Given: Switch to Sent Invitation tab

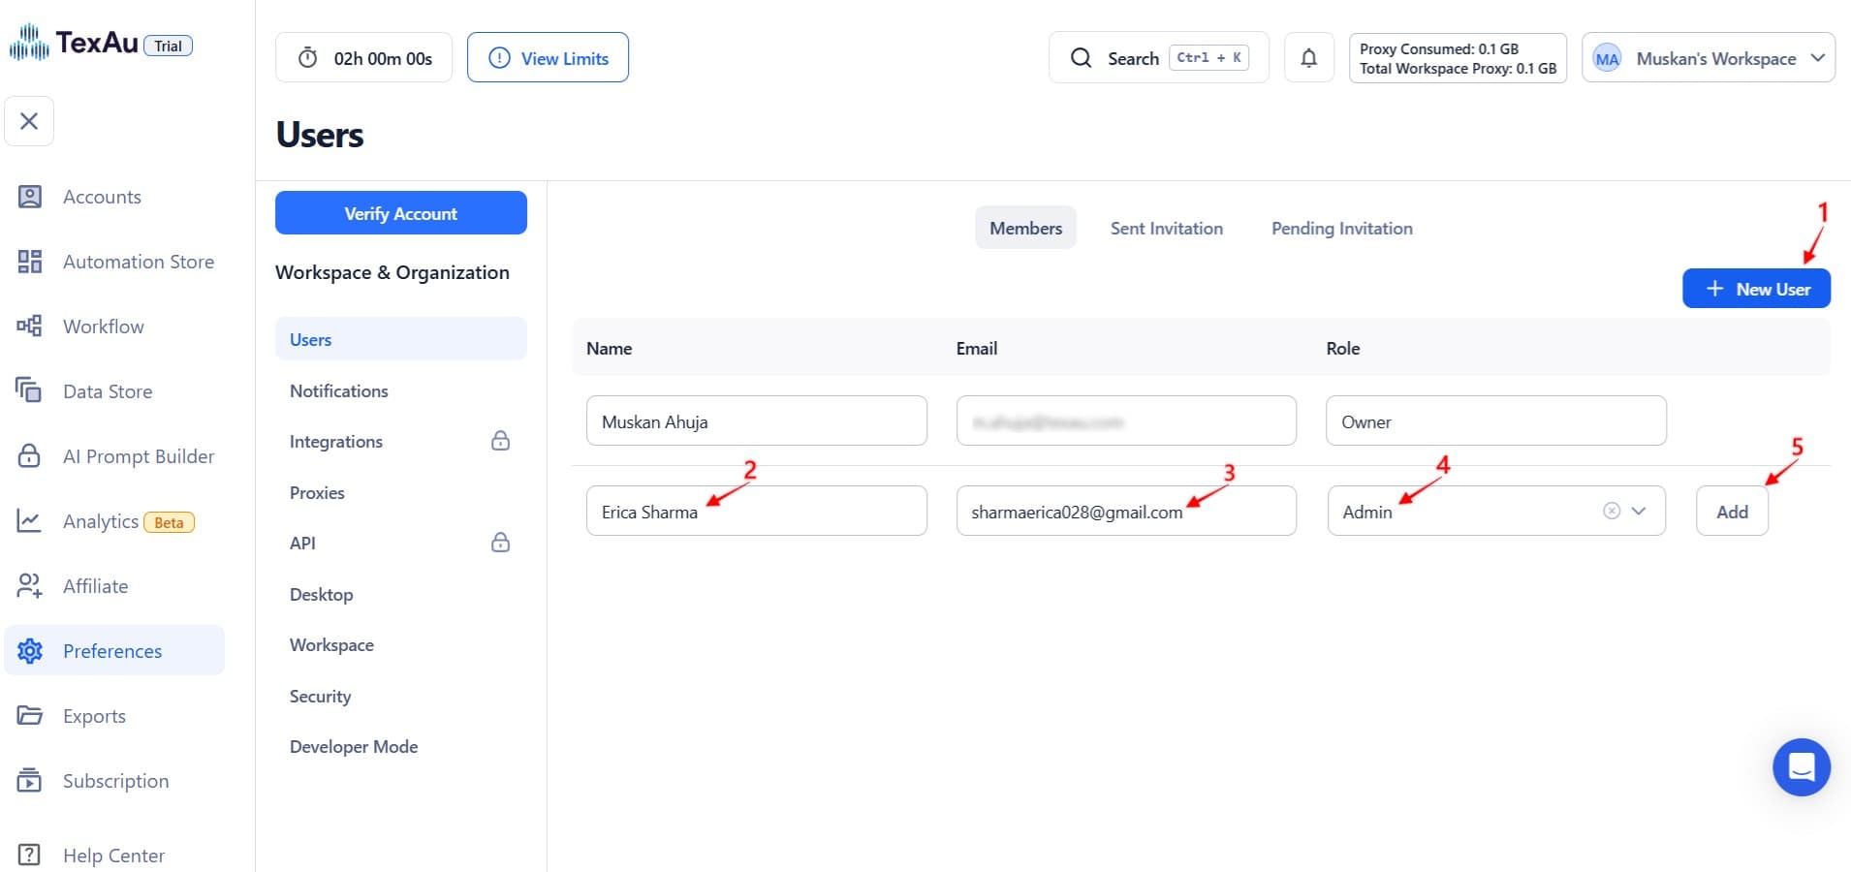Looking at the screenshot, I should (1166, 229).
